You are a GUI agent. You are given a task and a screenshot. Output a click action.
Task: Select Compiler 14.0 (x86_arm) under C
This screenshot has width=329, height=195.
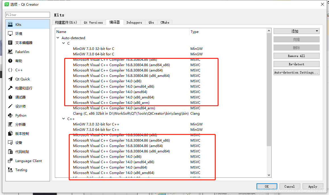(x=111, y=102)
